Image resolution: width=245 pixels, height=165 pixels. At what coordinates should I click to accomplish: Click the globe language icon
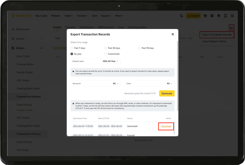point(232,16)
